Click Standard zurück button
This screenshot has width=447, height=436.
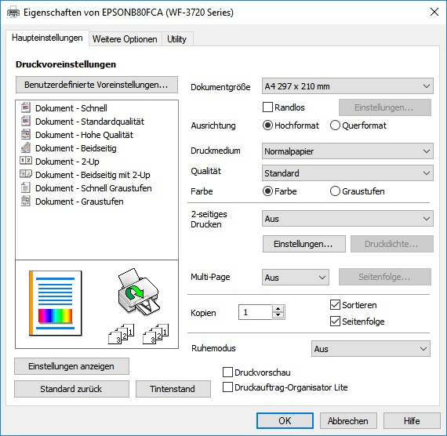[71, 389]
